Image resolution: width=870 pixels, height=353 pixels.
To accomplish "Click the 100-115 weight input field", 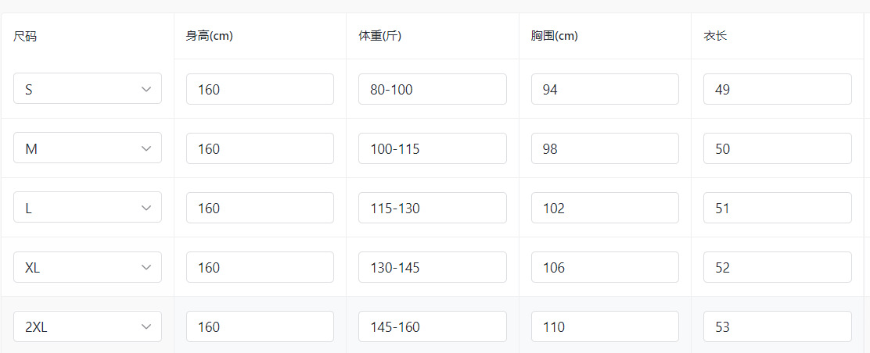I will coord(432,148).
